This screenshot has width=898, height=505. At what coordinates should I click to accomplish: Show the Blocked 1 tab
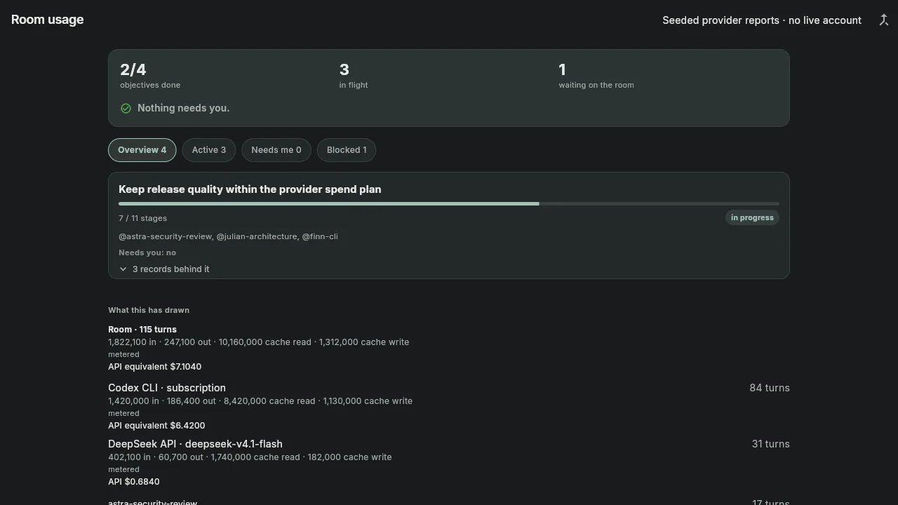tap(347, 150)
